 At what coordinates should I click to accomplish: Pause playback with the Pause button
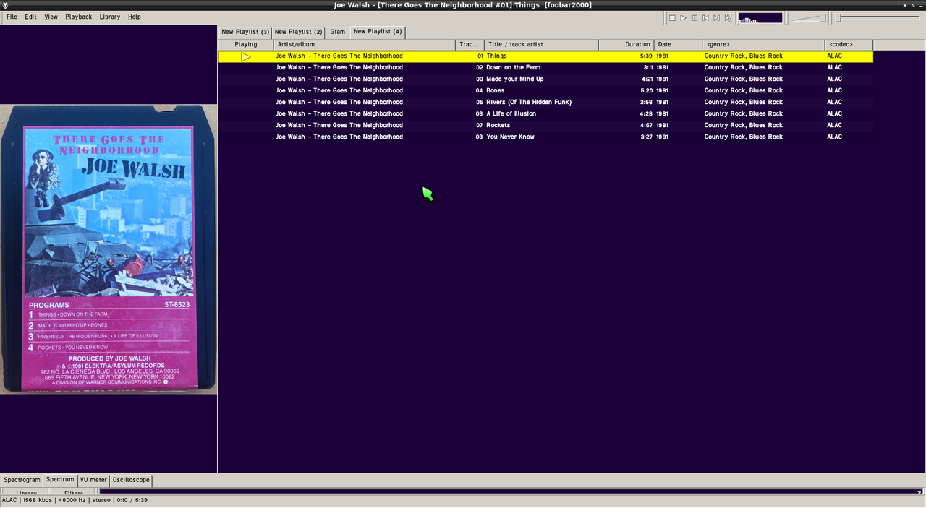tap(694, 18)
